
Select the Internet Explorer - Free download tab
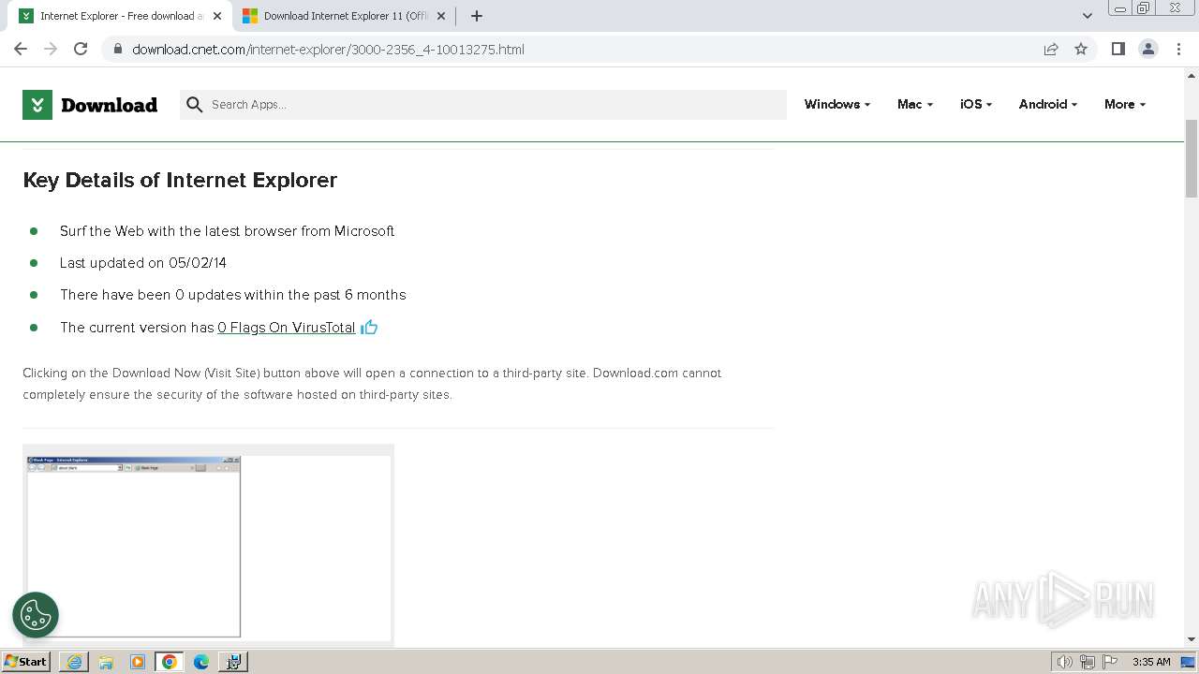coord(121,16)
